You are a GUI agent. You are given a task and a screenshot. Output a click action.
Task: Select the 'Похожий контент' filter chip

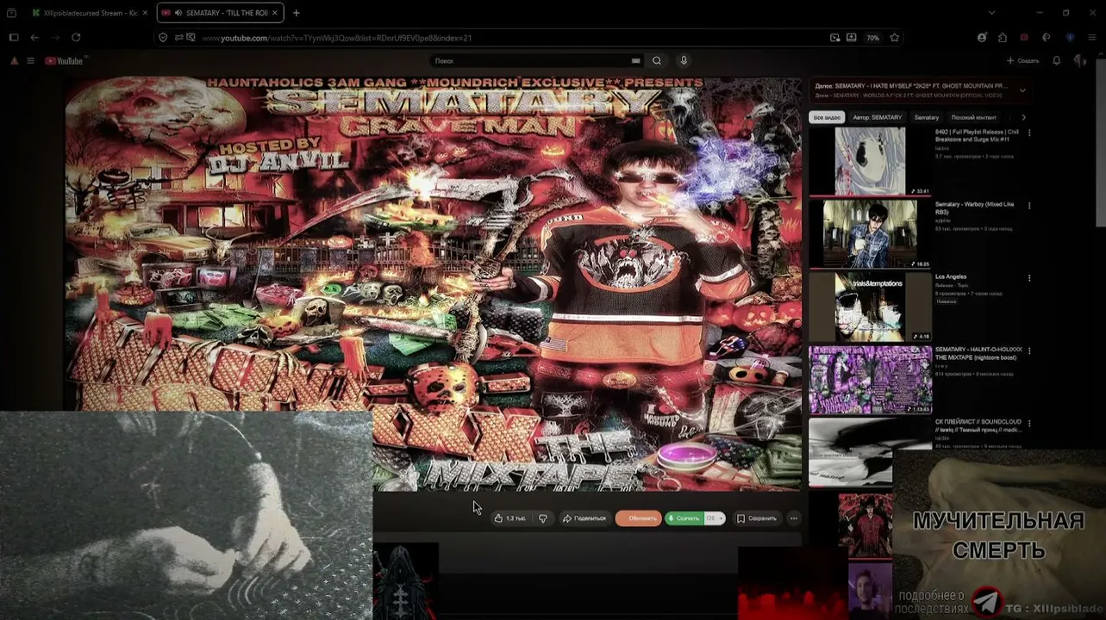click(x=974, y=117)
